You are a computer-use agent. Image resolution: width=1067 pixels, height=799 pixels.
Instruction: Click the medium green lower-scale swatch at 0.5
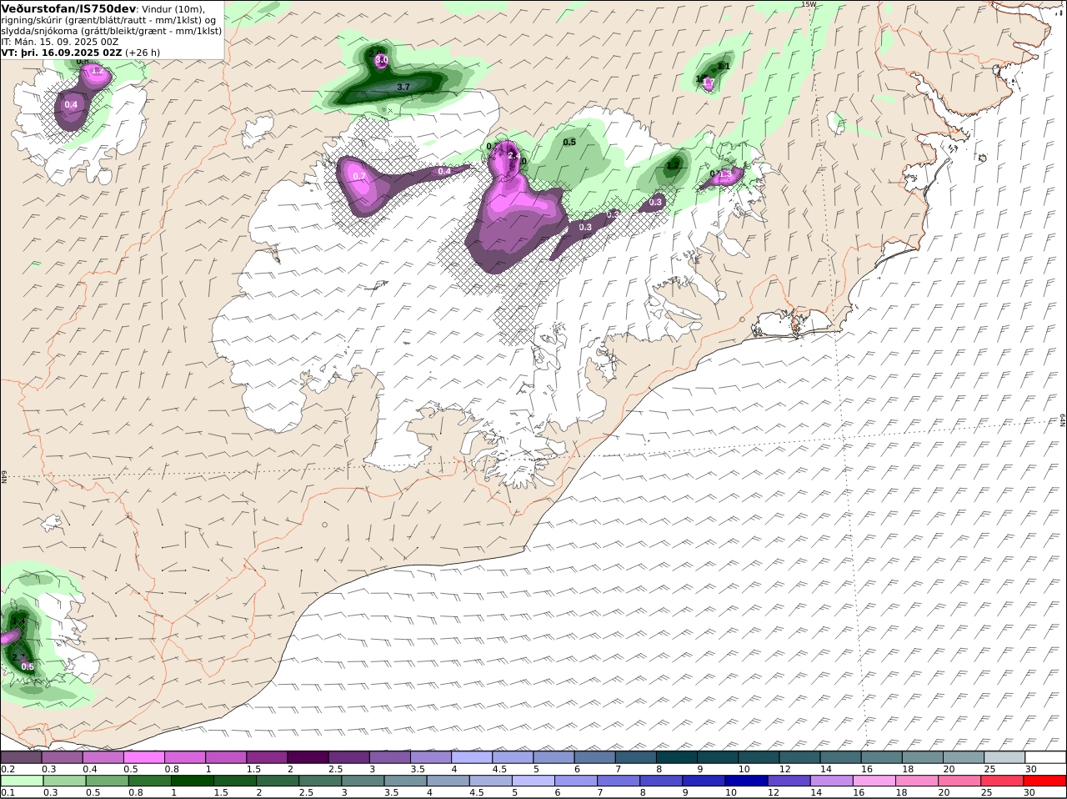[x=108, y=781]
